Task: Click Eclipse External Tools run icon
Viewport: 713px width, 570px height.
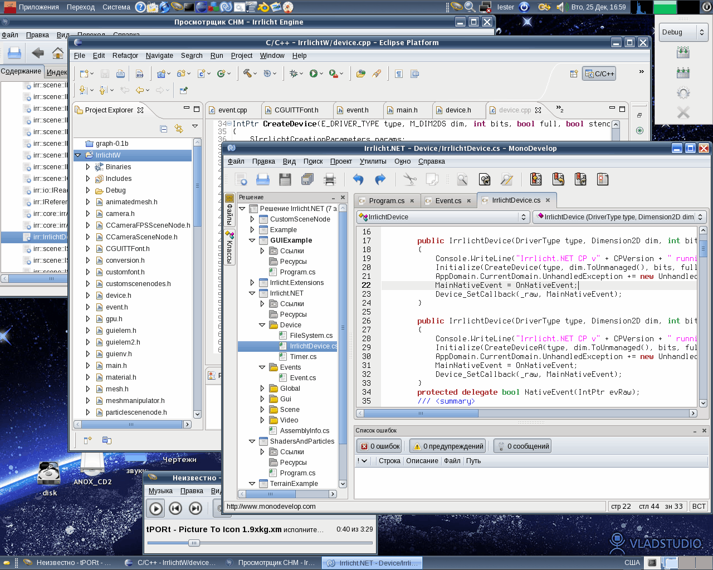Action: pos(333,73)
